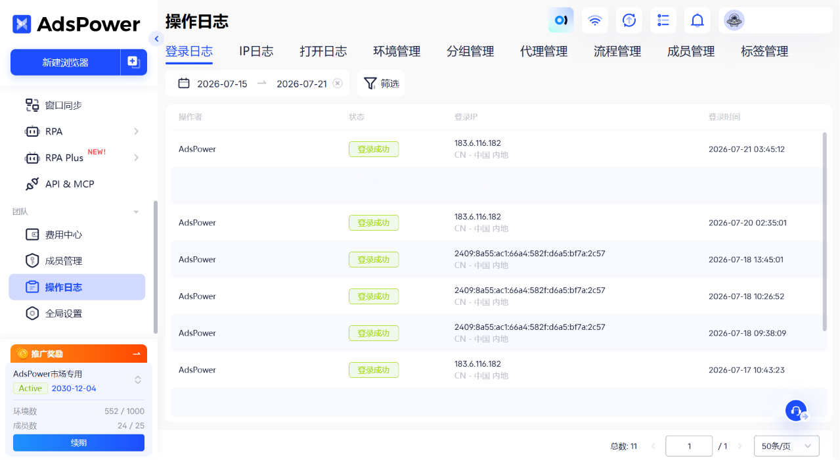Click the Active status badge
This screenshot has height=460, width=840.
pos(30,388)
